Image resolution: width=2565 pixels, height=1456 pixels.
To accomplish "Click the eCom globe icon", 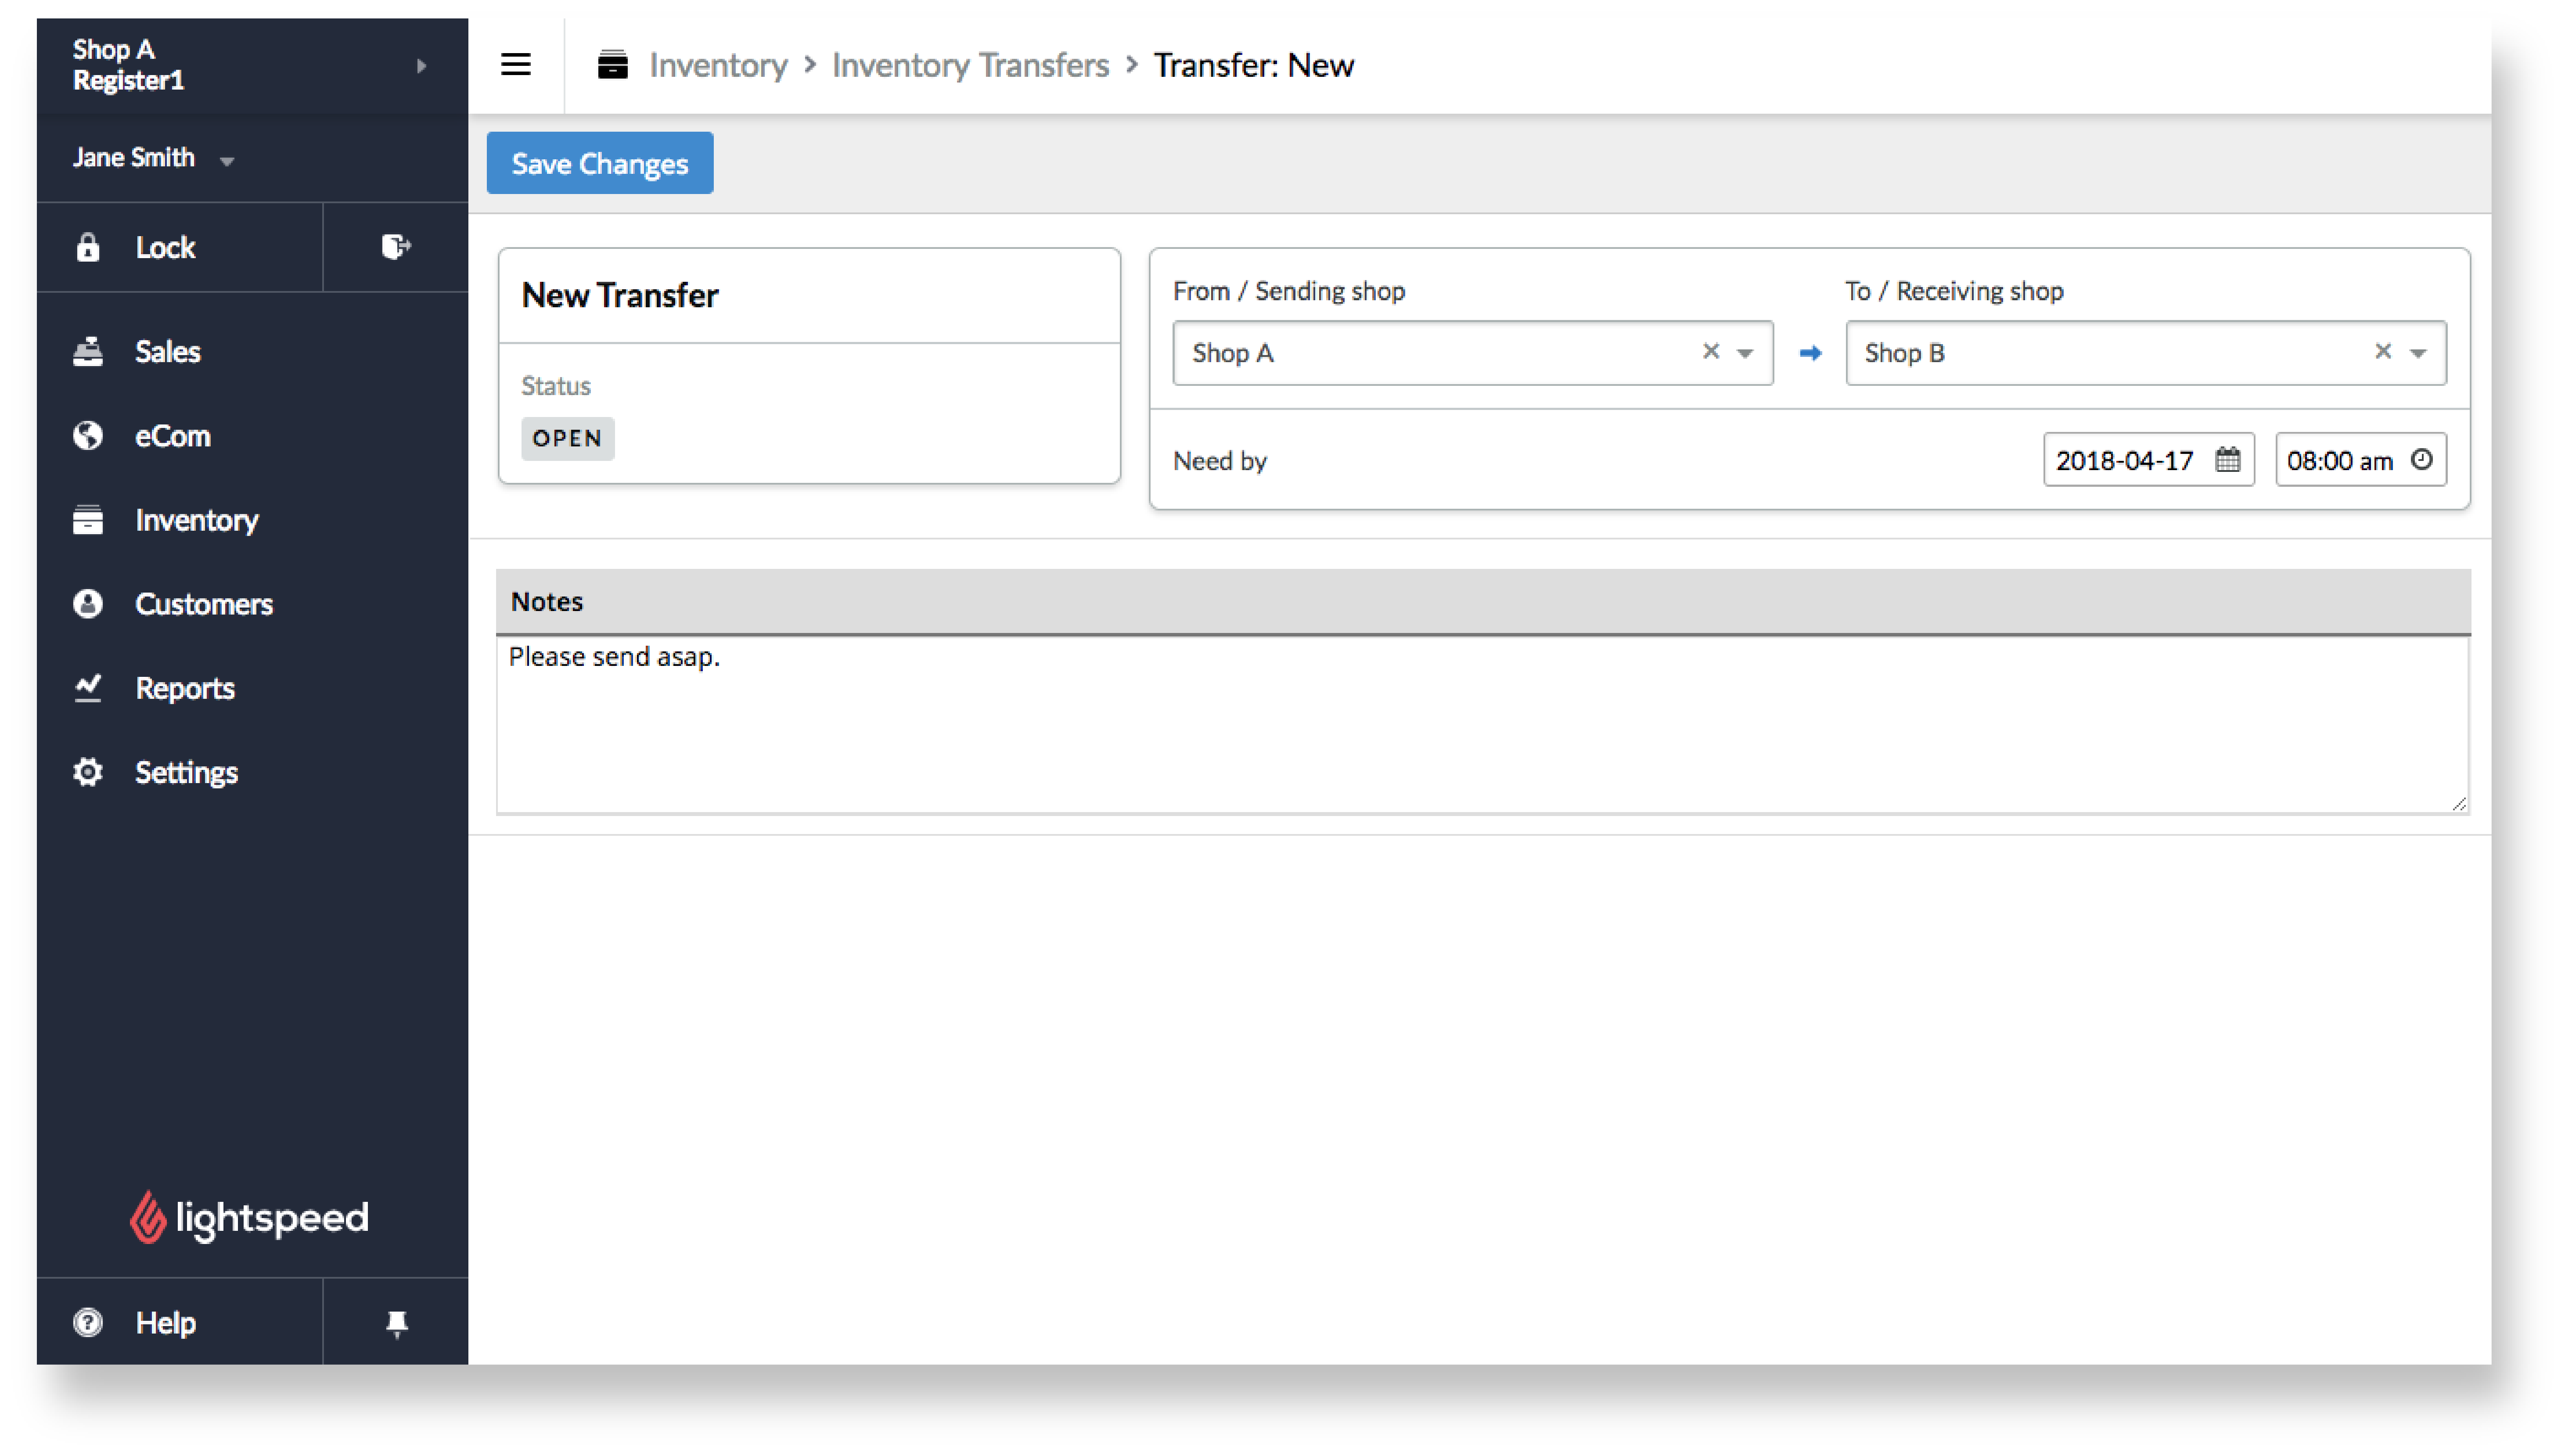I will click(88, 435).
